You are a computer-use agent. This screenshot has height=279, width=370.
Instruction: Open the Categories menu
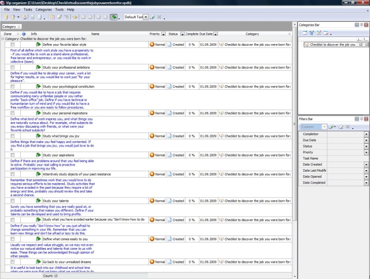click(43, 9)
